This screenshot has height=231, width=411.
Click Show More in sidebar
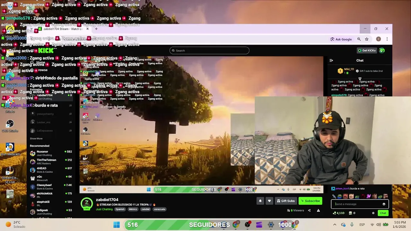[36, 139]
